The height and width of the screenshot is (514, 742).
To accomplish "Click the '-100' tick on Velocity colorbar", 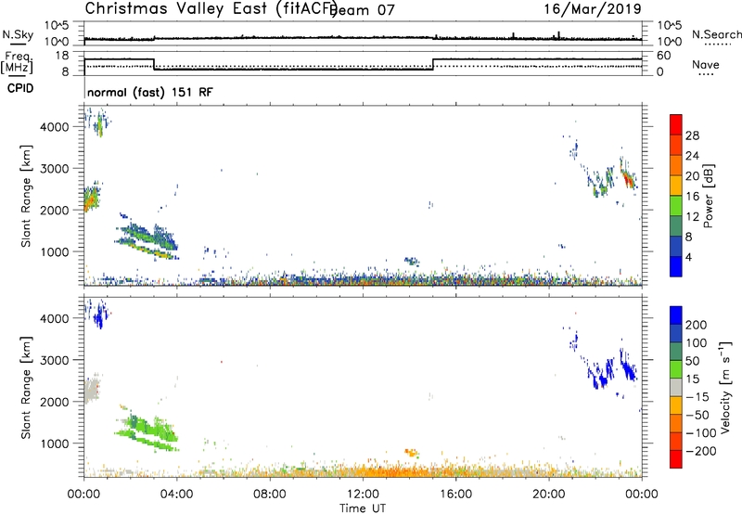I will click(x=700, y=432).
